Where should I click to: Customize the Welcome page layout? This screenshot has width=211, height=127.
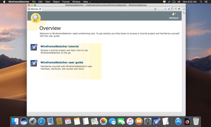[x=172, y=9]
